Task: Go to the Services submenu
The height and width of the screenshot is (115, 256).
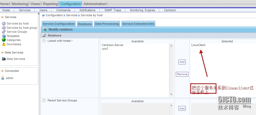Action: [25, 10]
